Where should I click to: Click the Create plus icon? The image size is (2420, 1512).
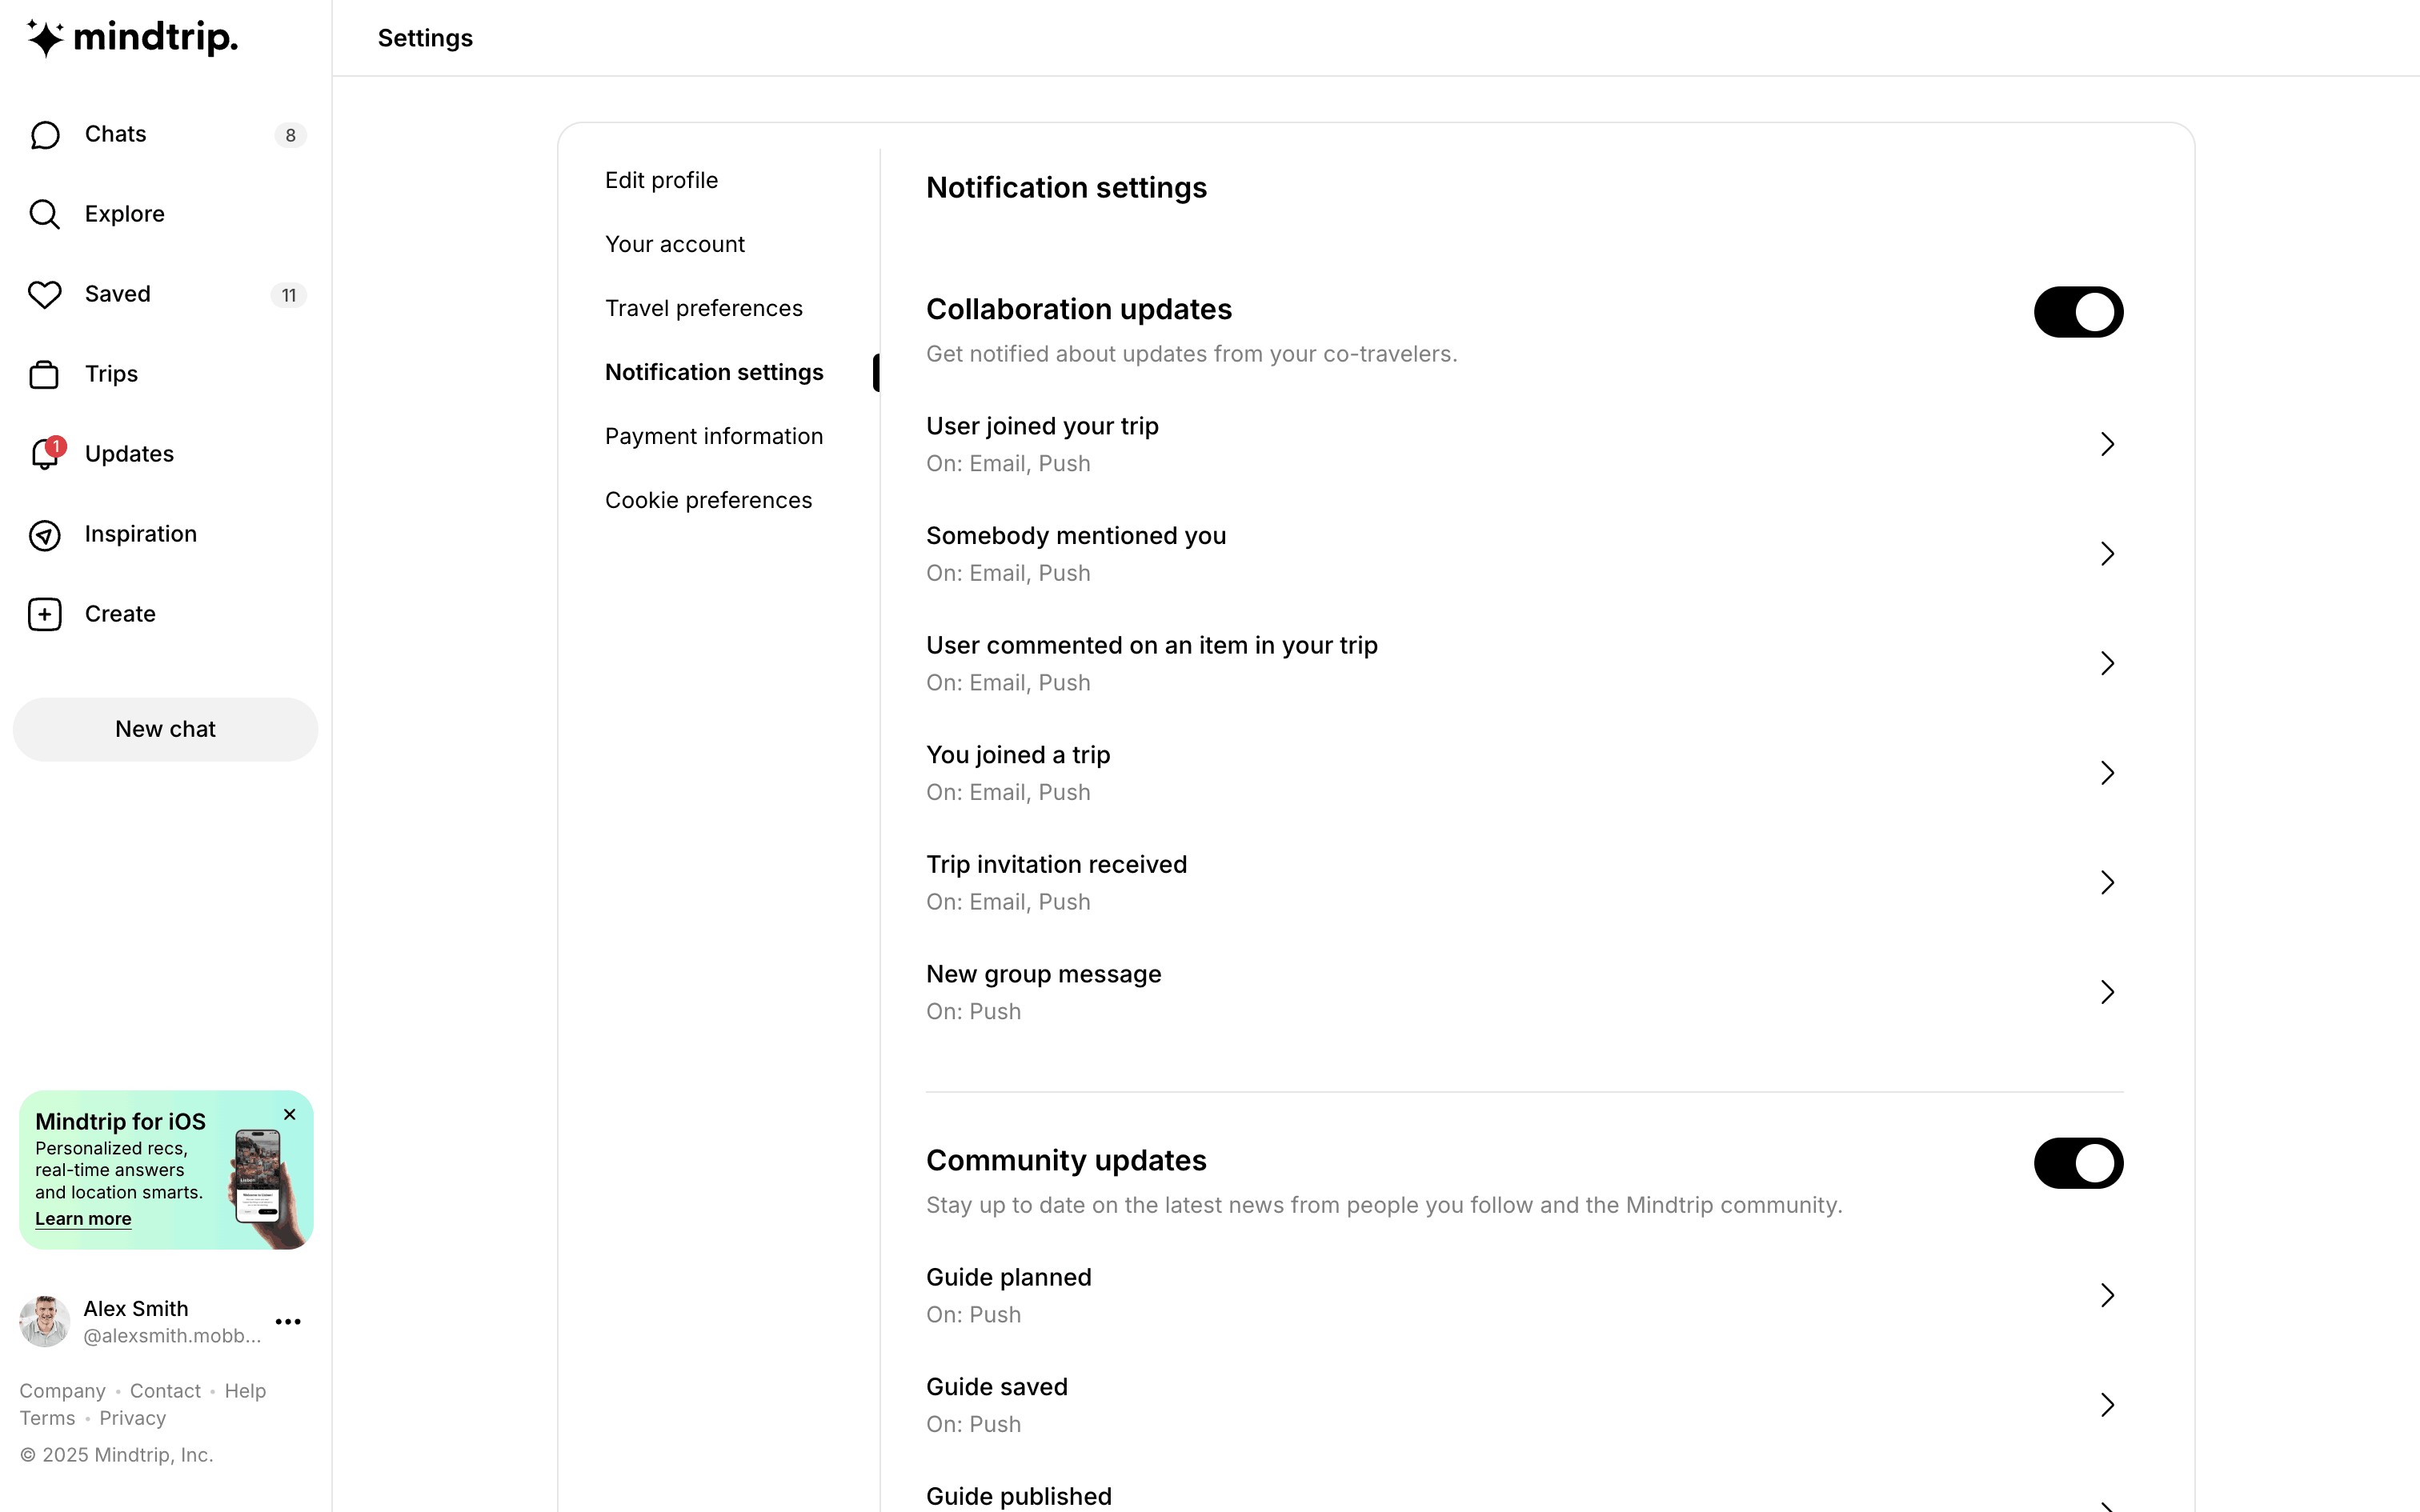(45, 614)
